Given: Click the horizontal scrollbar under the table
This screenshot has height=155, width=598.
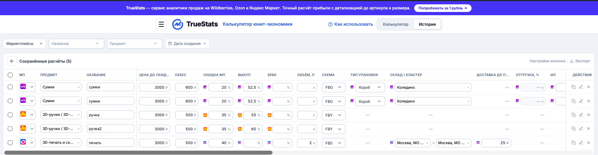Looking at the screenshot, I should tap(138, 153).
